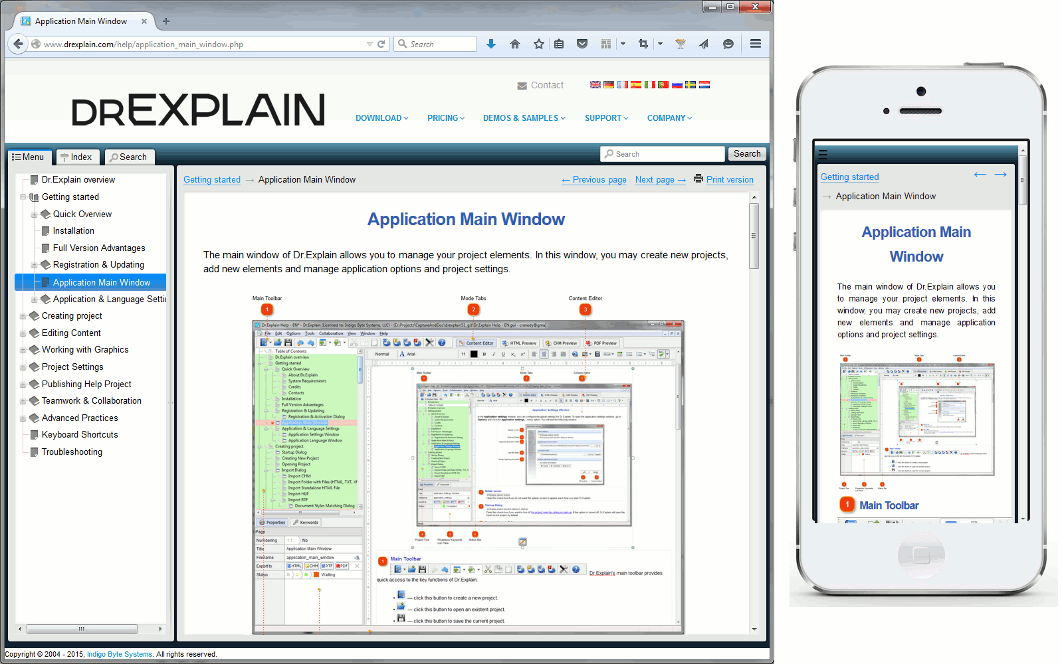
Task: Switch site language to Portuguese flag
Action: point(663,84)
